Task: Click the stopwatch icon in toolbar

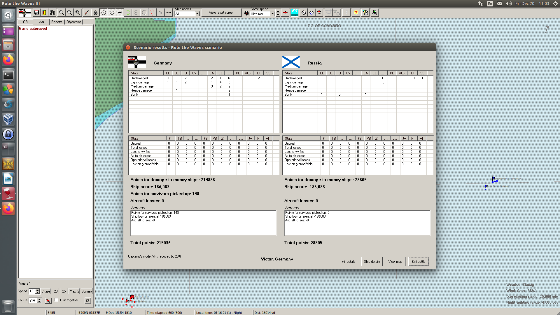Action: coord(304,13)
